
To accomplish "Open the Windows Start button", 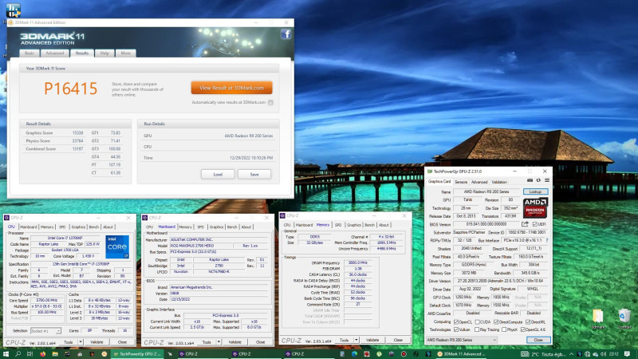I will coord(6,354).
